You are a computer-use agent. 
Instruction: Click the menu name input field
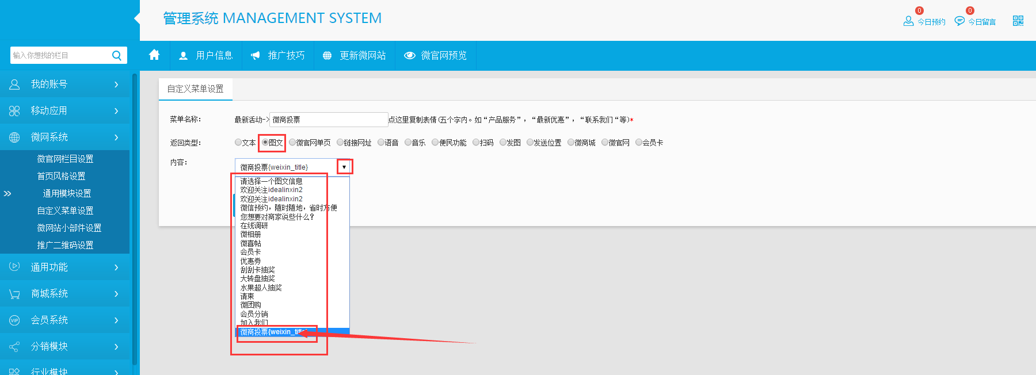tap(328, 120)
